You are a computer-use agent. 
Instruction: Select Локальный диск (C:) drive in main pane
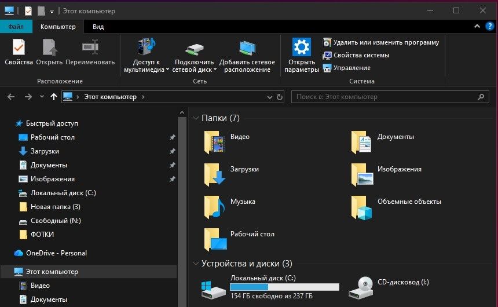[x=270, y=287]
